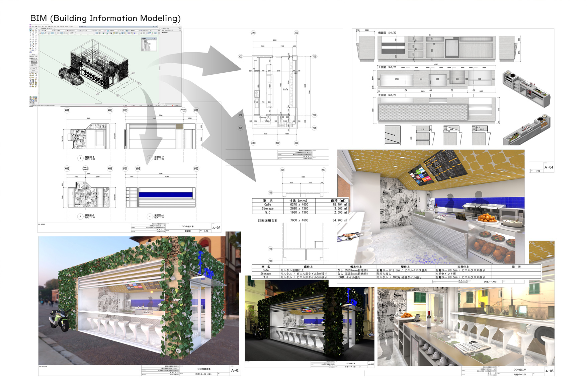Image resolution: width=587 pixels, height=387 pixels.
Task: Switch to the Cafe document tab
Action: click(x=46, y=29)
